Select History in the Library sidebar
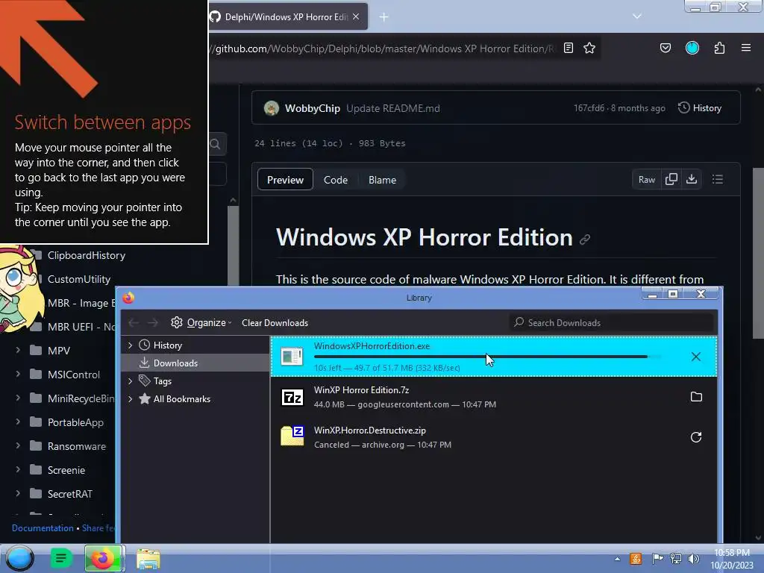 [167, 345]
